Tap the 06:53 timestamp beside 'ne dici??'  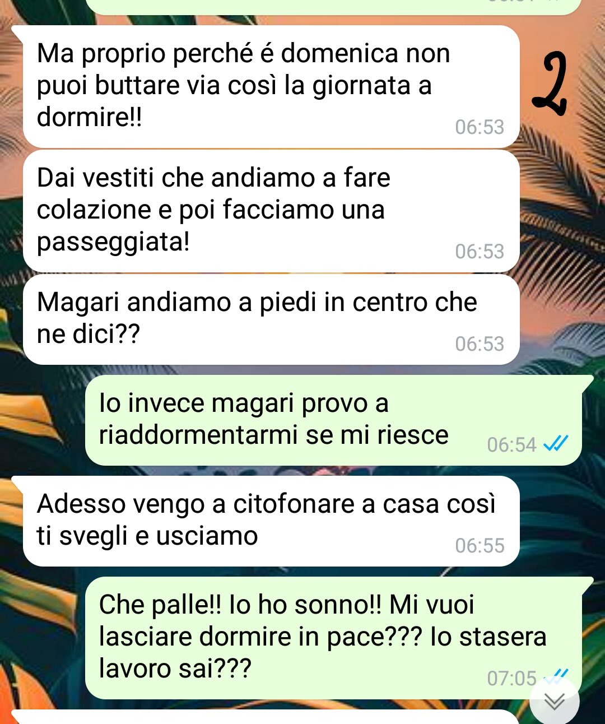(x=480, y=344)
